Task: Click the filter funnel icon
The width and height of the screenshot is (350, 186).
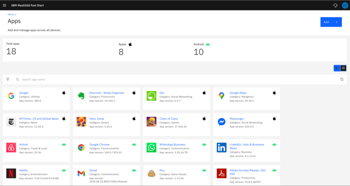Action: (x=8, y=79)
